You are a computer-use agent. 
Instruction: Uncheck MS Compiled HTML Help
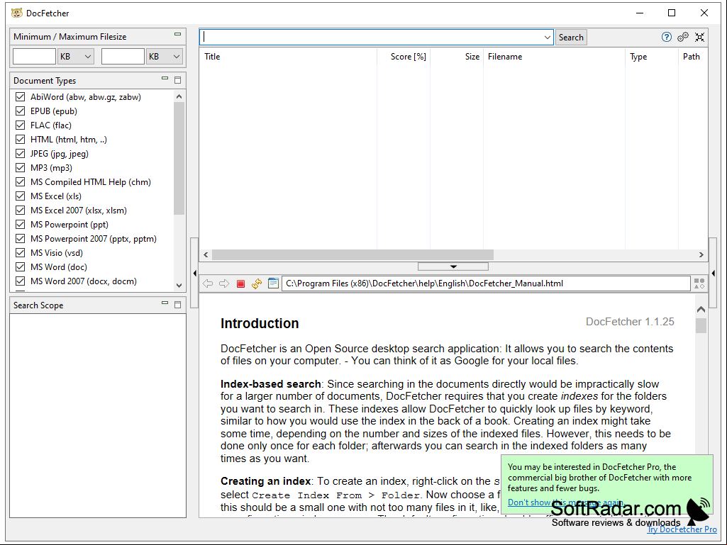[20, 181]
